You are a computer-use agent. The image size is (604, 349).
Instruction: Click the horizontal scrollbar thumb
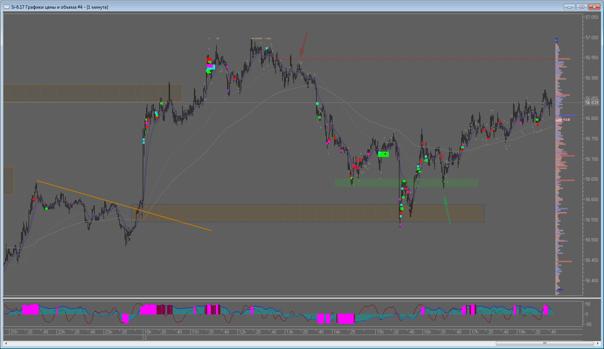pyautogui.click(x=544, y=343)
